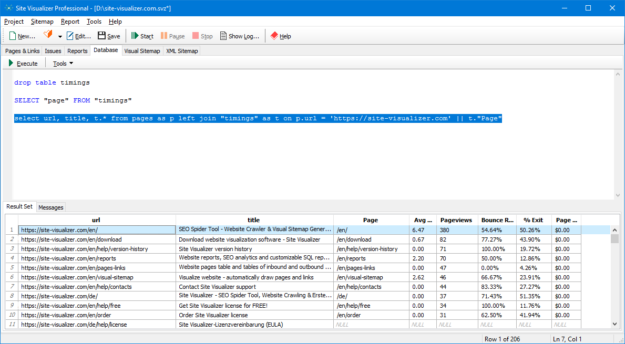Click the Edit project icon
This screenshot has height=344, width=625.
(x=70, y=36)
